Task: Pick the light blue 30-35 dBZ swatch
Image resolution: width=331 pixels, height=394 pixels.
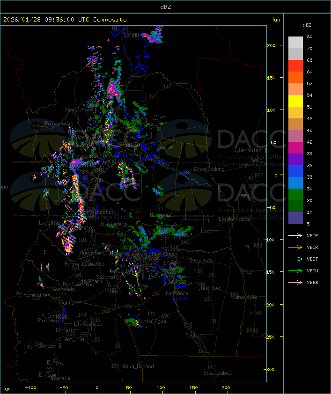Action: tap(295, 183)
